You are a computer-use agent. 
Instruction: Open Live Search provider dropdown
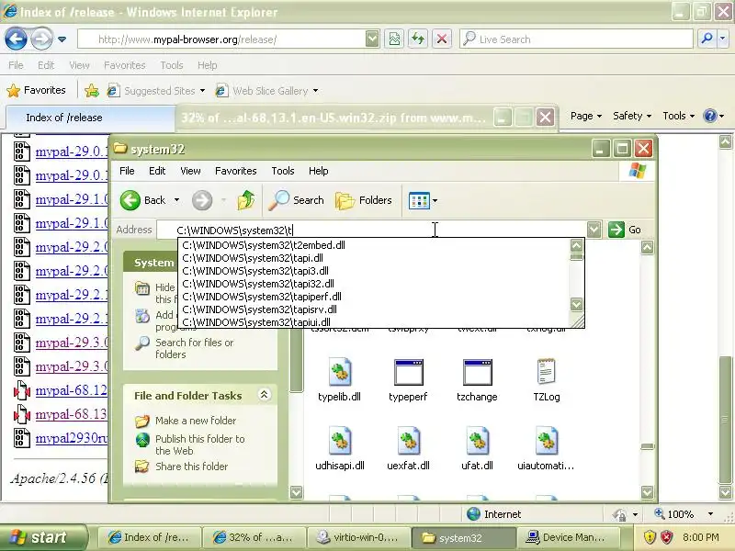[722, 39]
